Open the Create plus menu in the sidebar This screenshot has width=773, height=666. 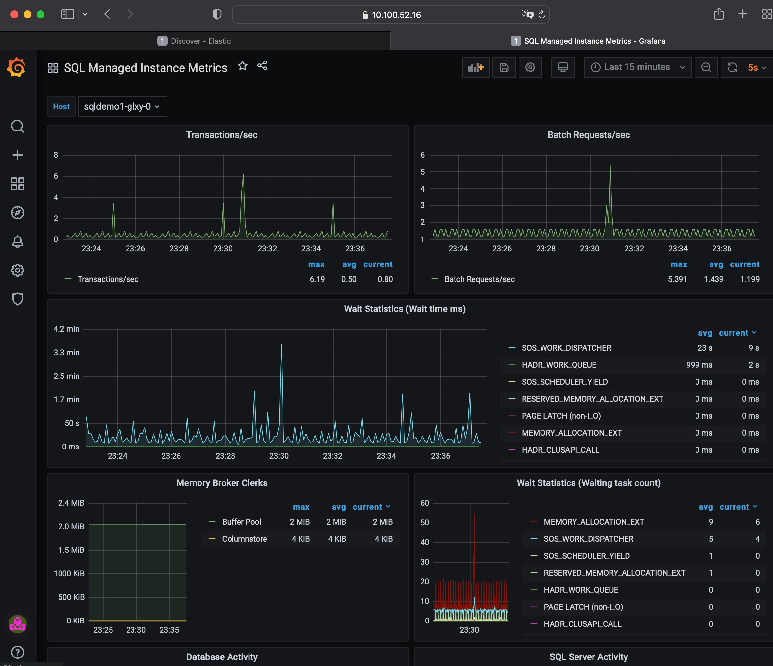pyautogui.click(x=18, y=155)
